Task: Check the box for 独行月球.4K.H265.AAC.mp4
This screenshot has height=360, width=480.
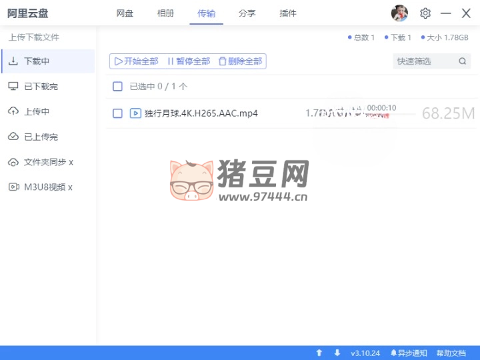Action: (x=118, y=113)
